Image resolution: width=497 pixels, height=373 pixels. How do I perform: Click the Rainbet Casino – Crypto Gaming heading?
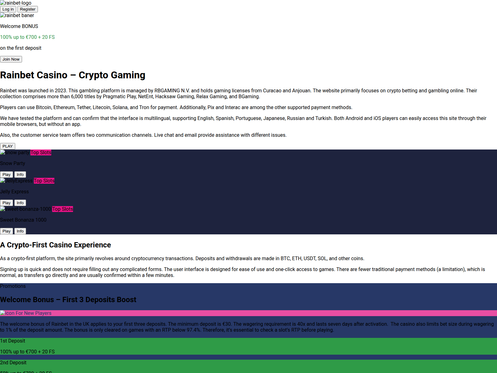tap(73, 75)
